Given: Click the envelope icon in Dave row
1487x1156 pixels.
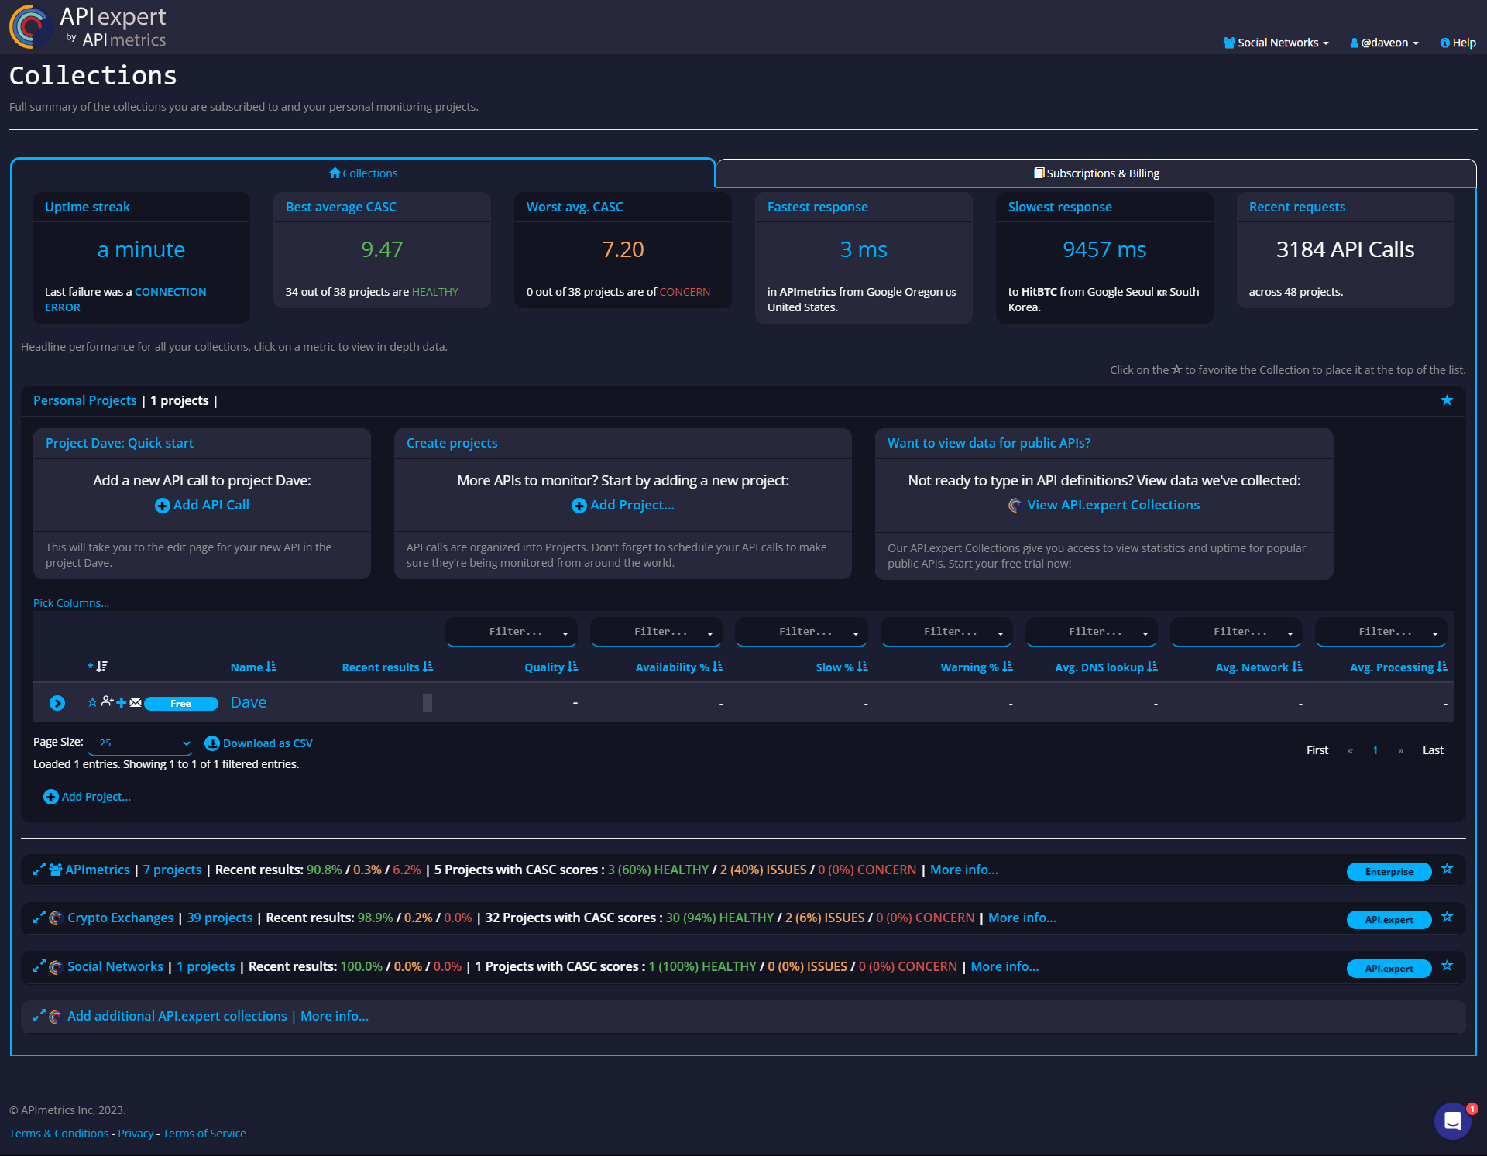Looking at the screenshot, I should (136, 702).
